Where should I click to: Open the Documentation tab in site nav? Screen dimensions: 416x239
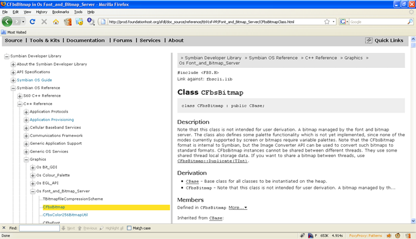coord(86,40)
